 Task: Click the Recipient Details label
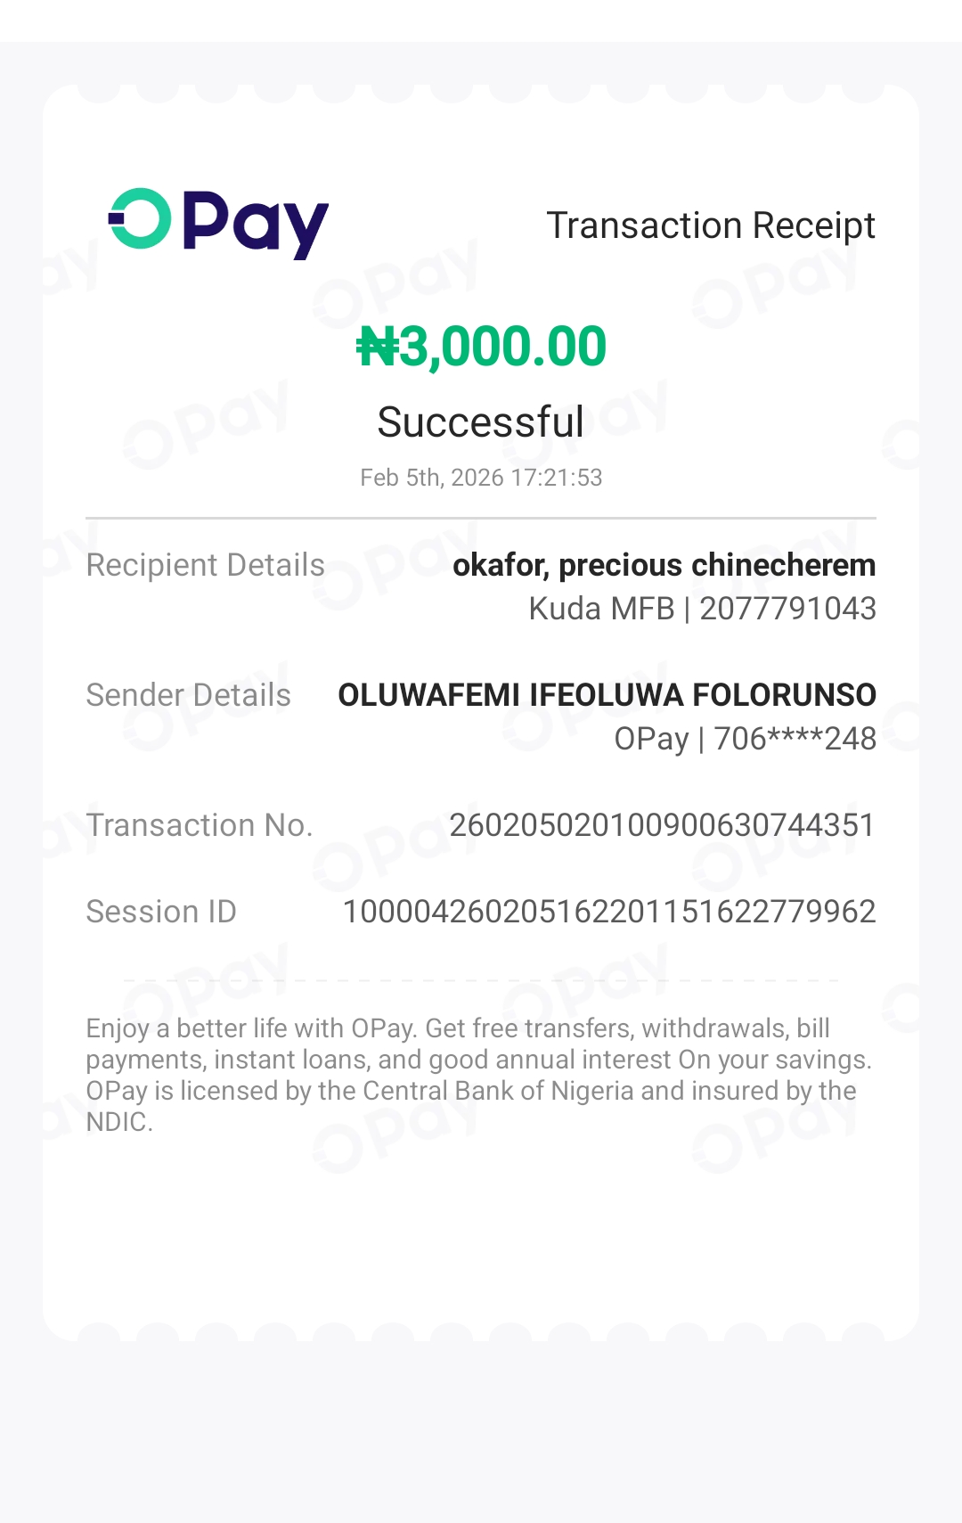(205, 565)
